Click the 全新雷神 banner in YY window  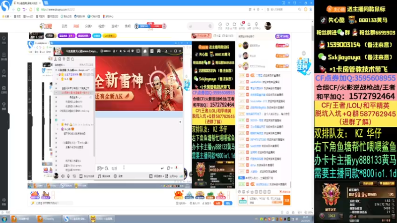click(x=139, y=83)
